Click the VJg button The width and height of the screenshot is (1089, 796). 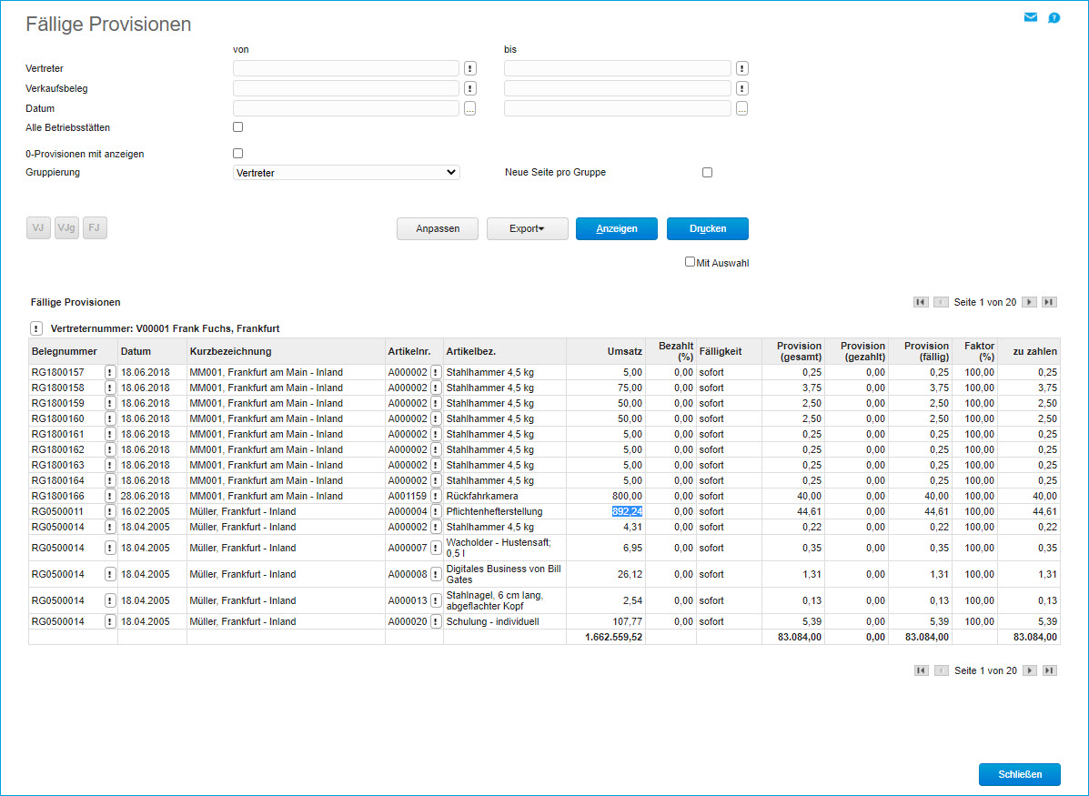pyautogui.click(x=66, y=227)
